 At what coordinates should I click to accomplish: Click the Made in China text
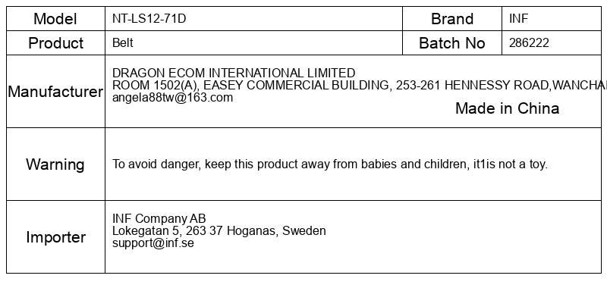pos(507,108)
